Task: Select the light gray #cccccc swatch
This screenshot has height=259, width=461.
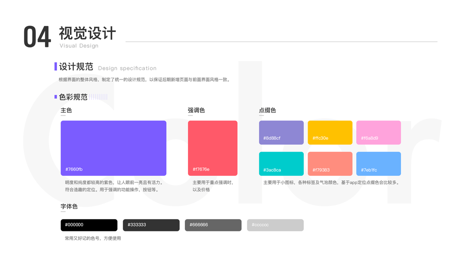Action: (x=275, y=225)
